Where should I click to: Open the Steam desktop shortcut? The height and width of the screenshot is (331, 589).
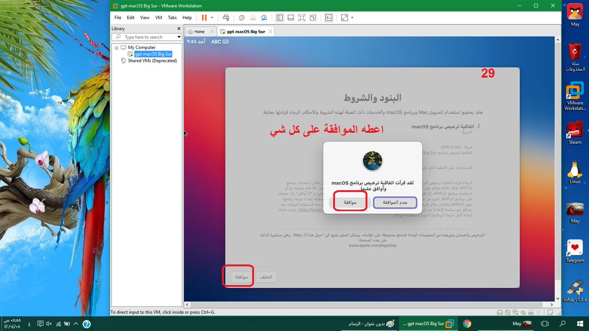pyautogui.click(x=575, y=132)
